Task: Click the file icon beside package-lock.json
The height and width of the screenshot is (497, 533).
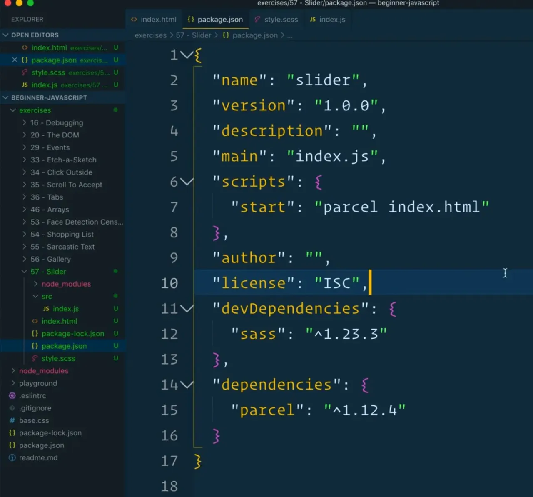Action: tap(35, 333)
